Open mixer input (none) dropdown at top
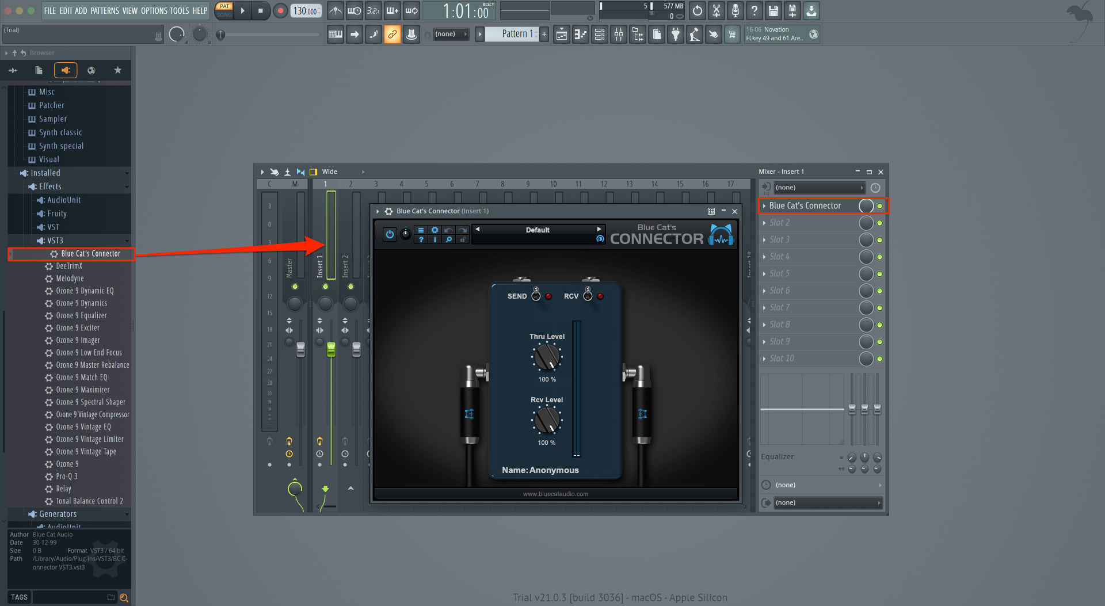Viewport: 1105px width, 606px height. [818, 188]
